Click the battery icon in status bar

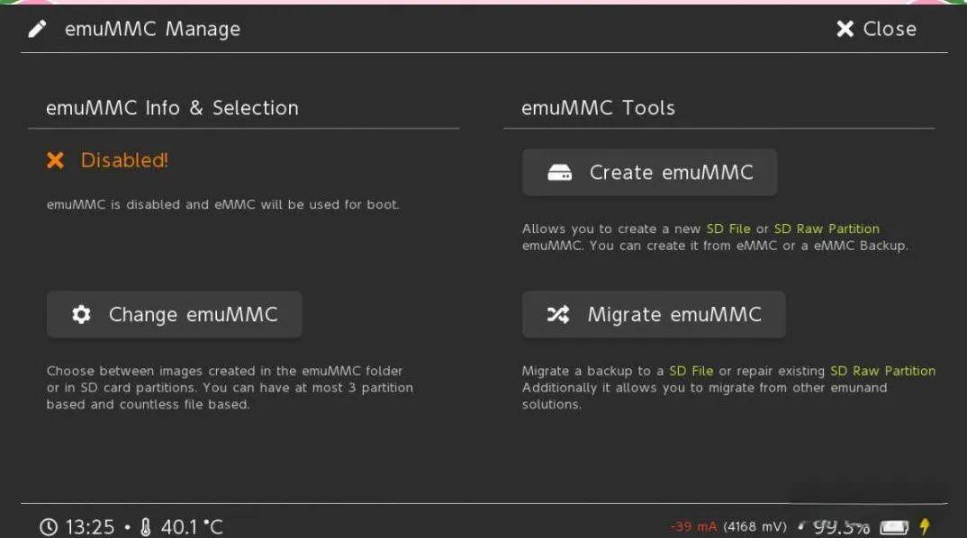893,526
